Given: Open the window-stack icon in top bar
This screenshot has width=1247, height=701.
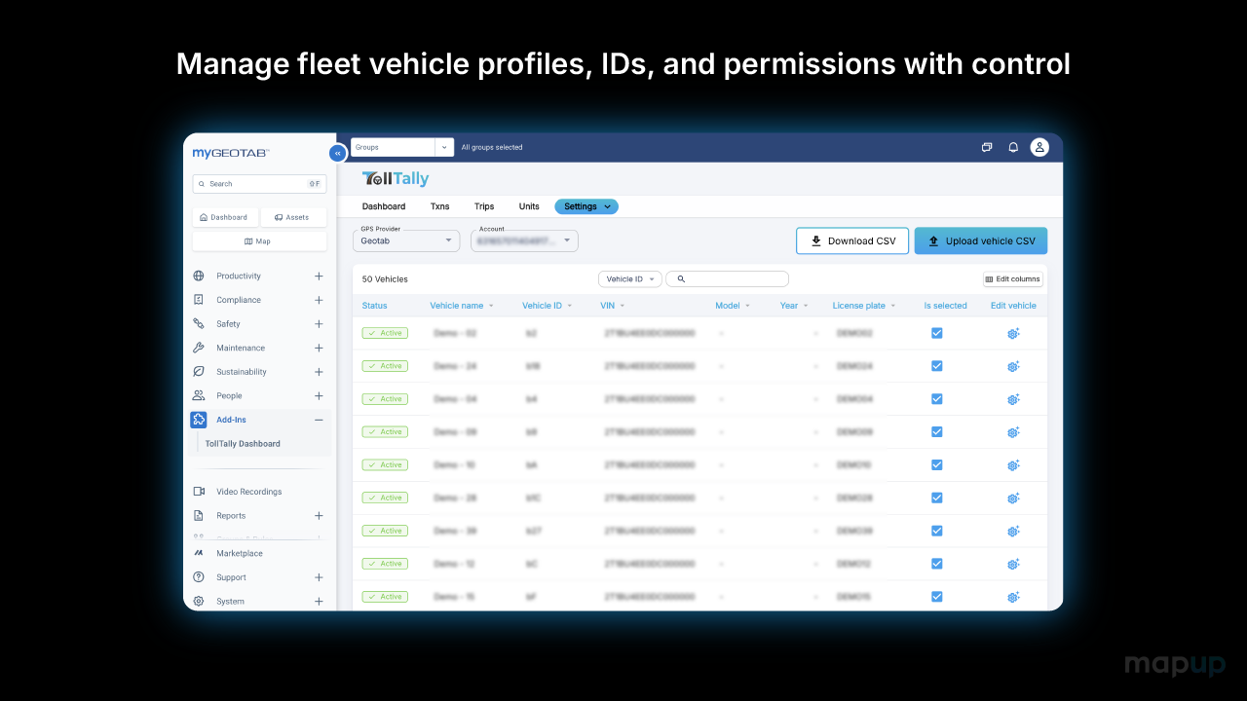Looking at the screenshot, I should tap(987, 147).
